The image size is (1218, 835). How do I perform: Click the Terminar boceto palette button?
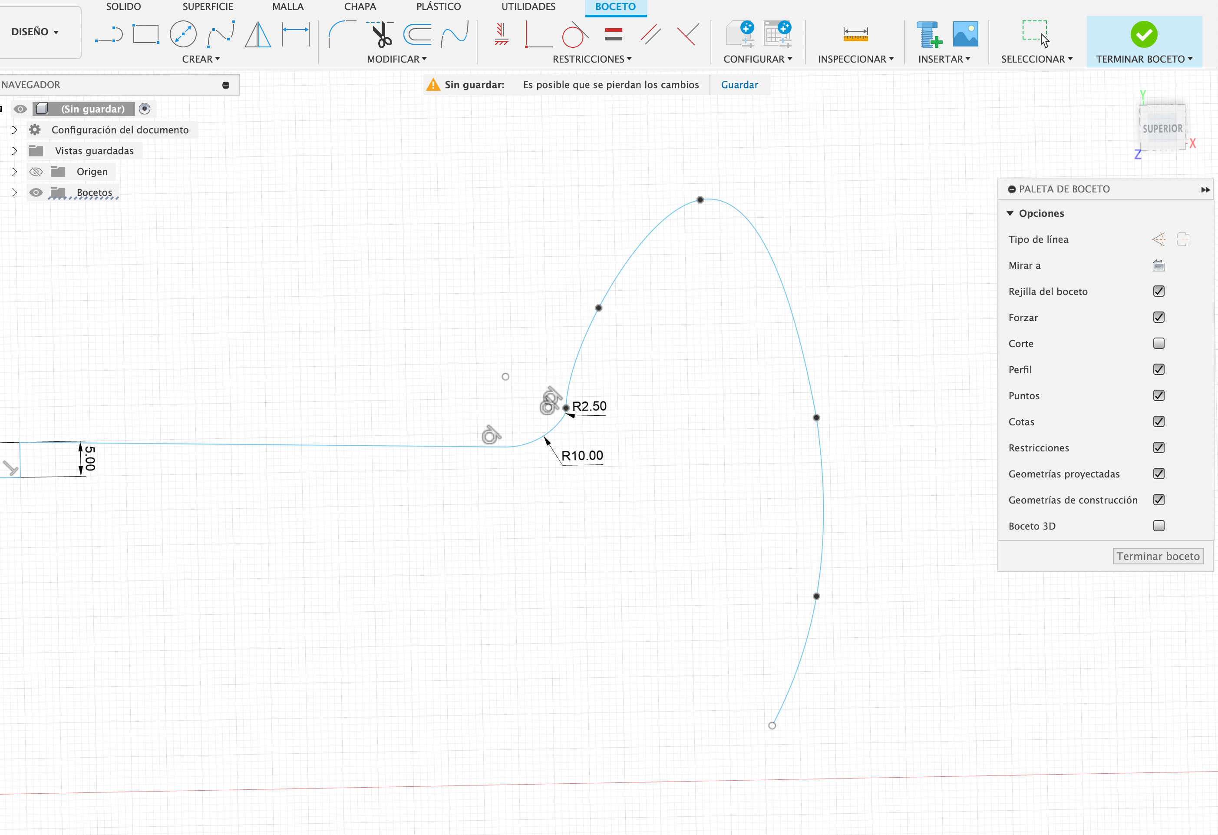(1158, 556)
